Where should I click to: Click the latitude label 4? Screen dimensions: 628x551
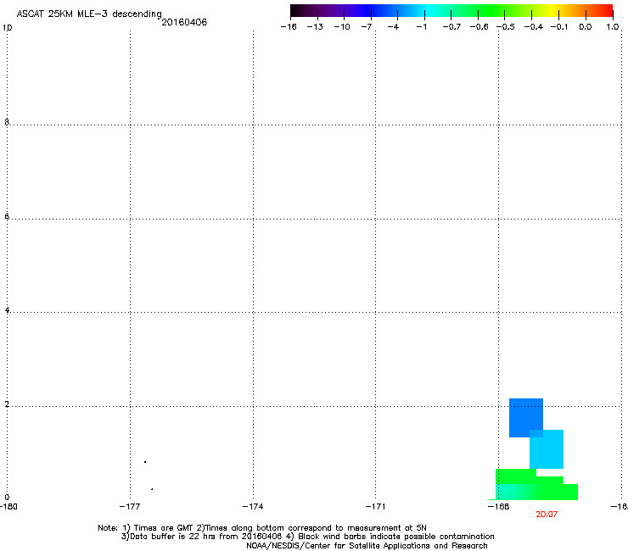click(7, 309)
